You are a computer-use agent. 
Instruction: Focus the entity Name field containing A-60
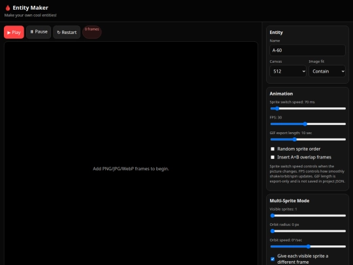tap(307, 50)
